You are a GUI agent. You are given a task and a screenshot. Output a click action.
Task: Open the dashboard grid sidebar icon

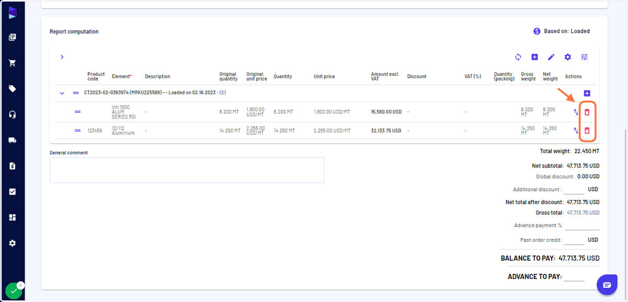pyautogui.click(x=13, y=217)
